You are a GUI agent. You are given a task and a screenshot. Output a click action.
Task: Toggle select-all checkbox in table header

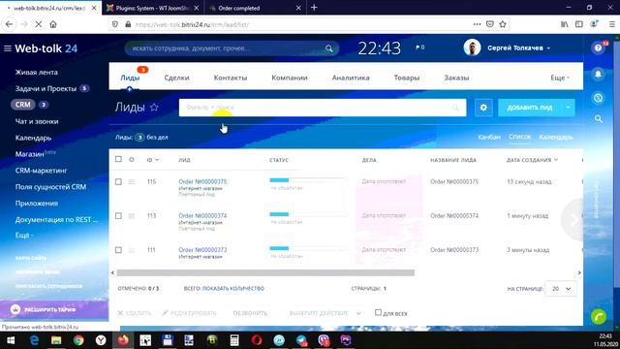coord(118,159)
